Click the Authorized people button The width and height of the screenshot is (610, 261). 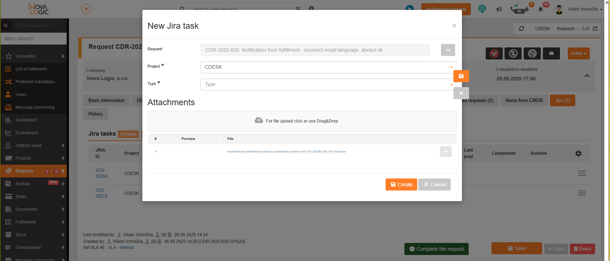[x=446, y=9]
